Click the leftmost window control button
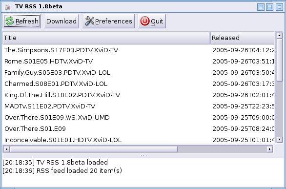Screen dimensions: 286x189 point(261,7)
